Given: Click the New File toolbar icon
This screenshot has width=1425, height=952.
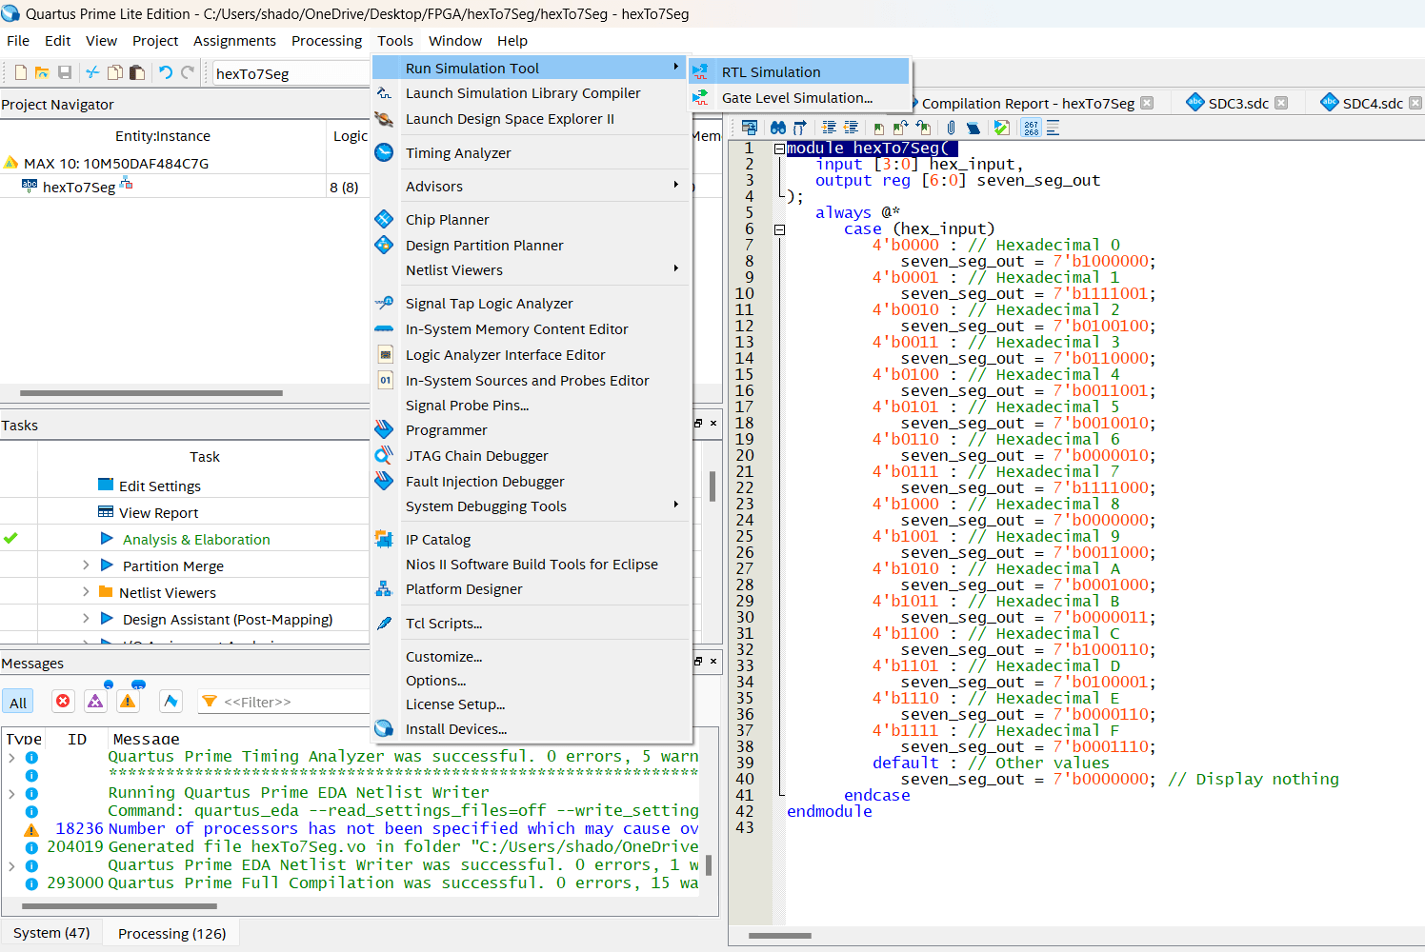Looking at the screenshot, I should point(21,72).
